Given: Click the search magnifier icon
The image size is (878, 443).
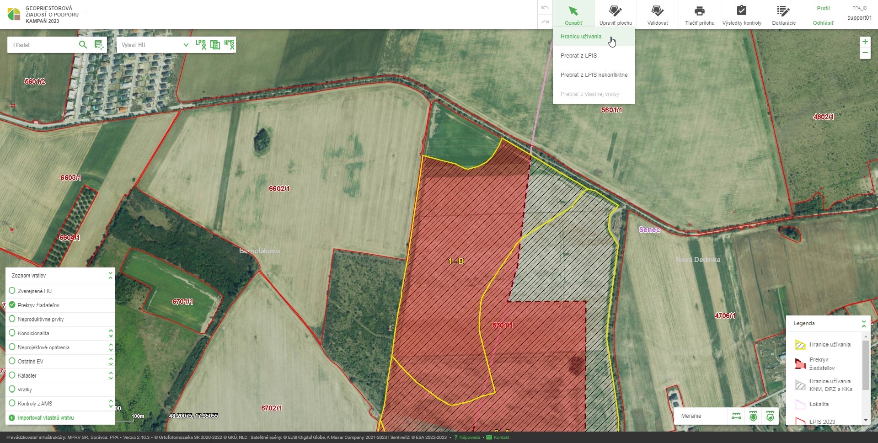Looking at the screenshot, I should (83, 45).
